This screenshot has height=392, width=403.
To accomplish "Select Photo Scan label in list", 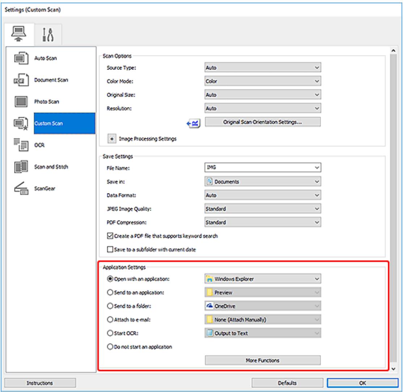I will (x=47, y=102).
